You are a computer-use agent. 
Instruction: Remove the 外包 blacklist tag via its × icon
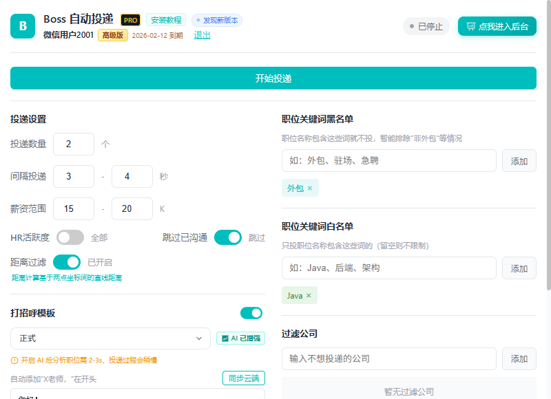(309, 187)
